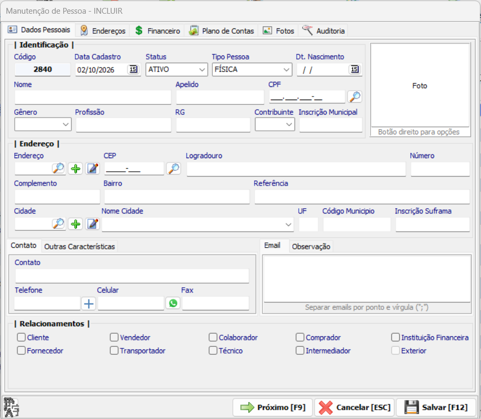Click the Salvar [F12] button
481x419 pixels.
[436, 407]
